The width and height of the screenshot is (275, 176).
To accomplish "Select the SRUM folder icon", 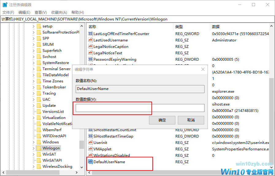I will pyautogui.click(x=39, y=45).
